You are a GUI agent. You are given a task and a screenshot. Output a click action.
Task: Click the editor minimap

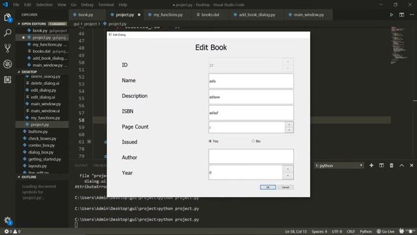pos(399,45)
